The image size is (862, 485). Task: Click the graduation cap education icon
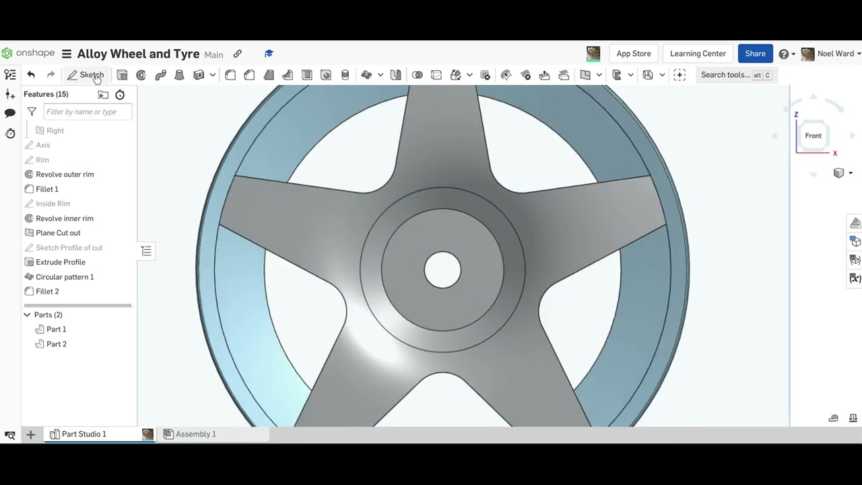click(x=269, y=54)
